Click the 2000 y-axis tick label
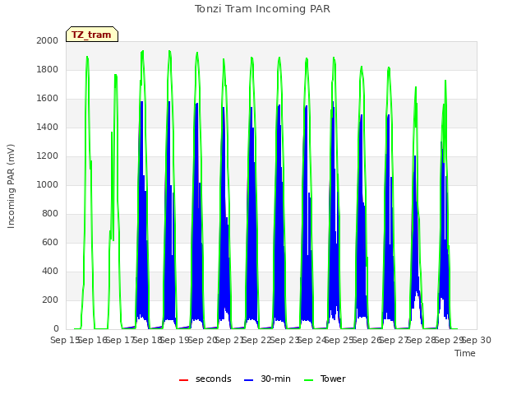This screenshot has height=395, width=526. pyautogui.click(x=48, y=40)
